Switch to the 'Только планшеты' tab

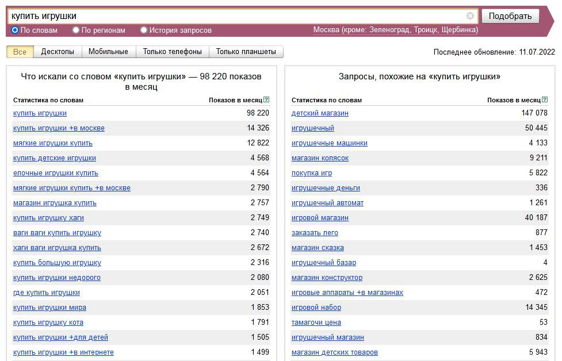pyautogui.click(x=246, y=52)
